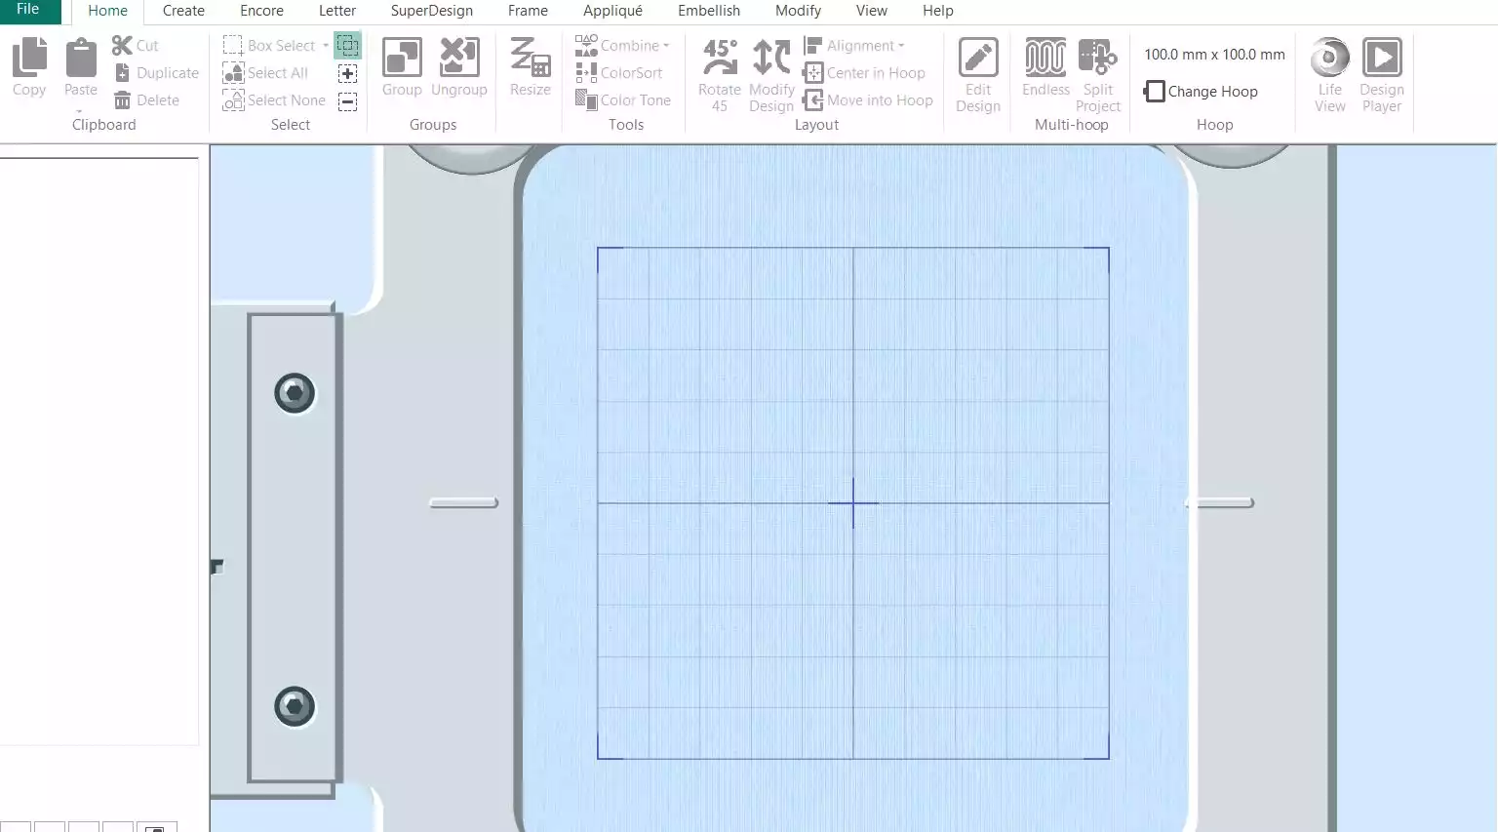Click the lower screw on the hoop bracket
Viewport: 1498px width, 832px height.
pyautogui.click(x=295, y=706)
